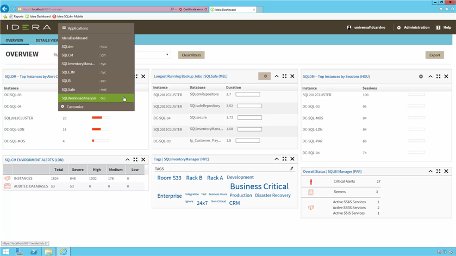
Task: Maximize SQLCM Environment Alerts widget
Action: tap(135, 160)
